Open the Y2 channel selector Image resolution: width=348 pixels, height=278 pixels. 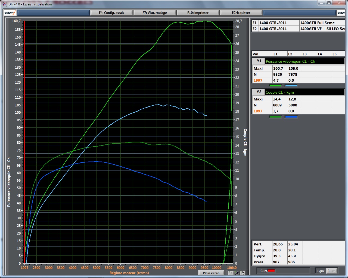(x=304, y=92)
